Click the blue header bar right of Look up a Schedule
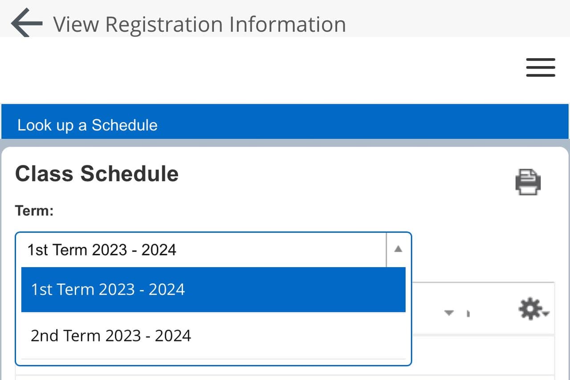 tap(356, 125)
